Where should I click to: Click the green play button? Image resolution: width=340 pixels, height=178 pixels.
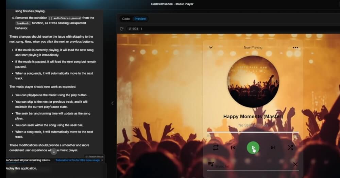pos(253,147)
